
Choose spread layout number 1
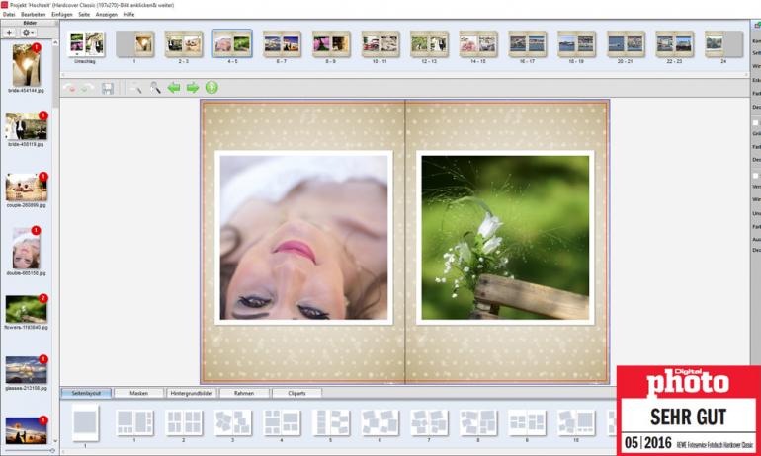135,422
